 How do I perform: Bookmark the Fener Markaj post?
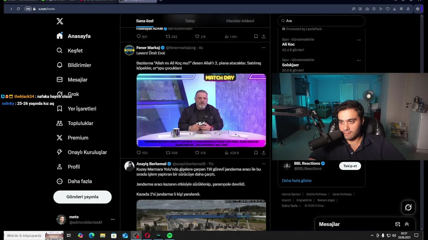(256, 153)
